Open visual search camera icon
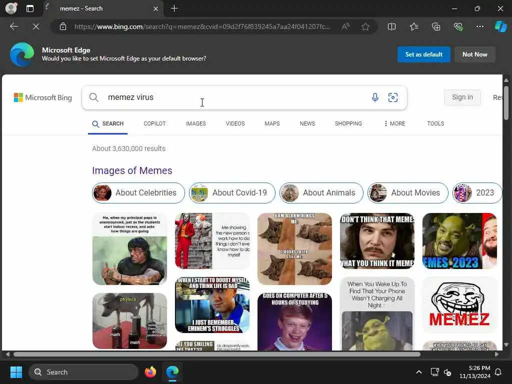The height and width of the screenshot is (384, 512). [393, 97]
